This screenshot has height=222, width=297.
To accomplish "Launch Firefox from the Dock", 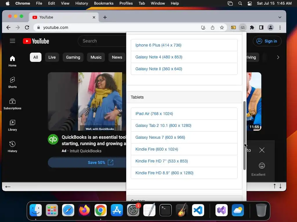I will point(84,210).
